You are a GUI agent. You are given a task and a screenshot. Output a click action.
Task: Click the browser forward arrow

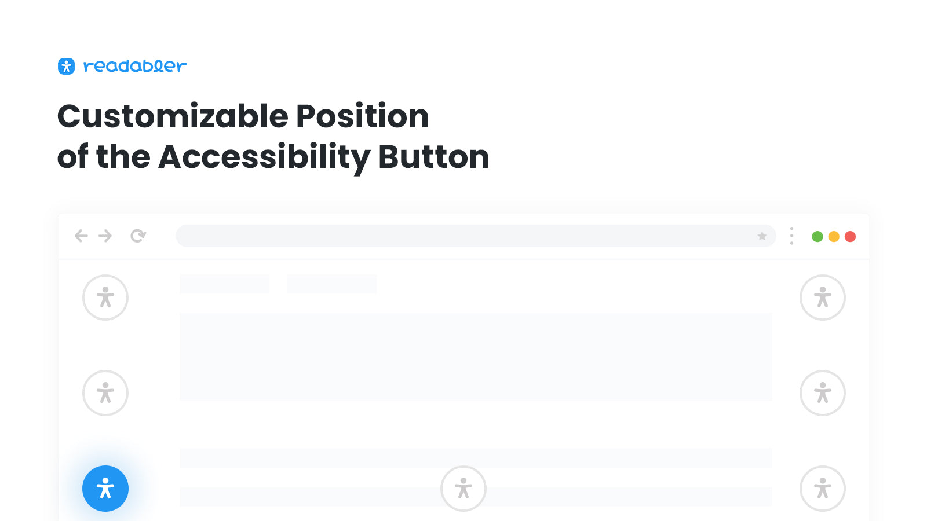[x=105, y=236]
